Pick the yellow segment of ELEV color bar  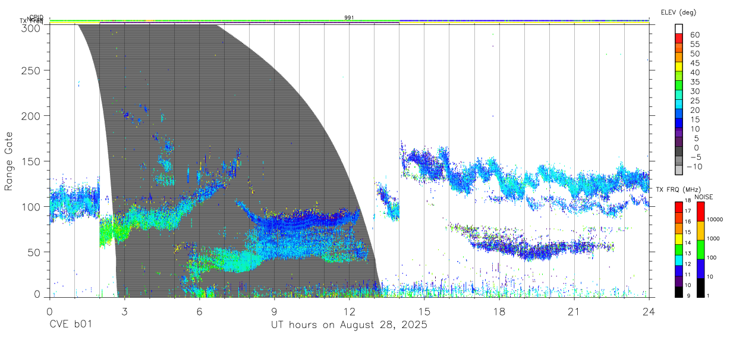tap(679, 67)
